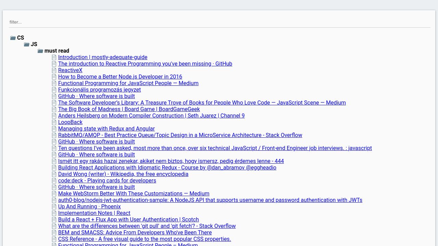Click document icon beside auth0-blog link
The image size is (438, 246).
click(54, 200)
